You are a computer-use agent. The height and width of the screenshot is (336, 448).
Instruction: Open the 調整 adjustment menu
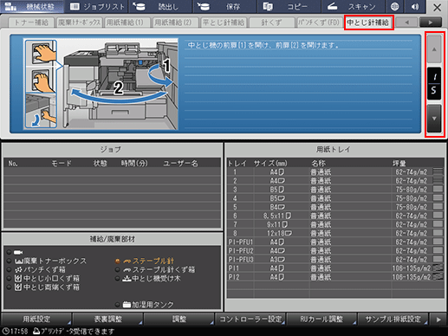click(x=179, y=319)
